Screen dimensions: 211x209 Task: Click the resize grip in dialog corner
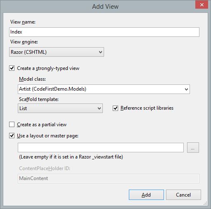[205, 203]
